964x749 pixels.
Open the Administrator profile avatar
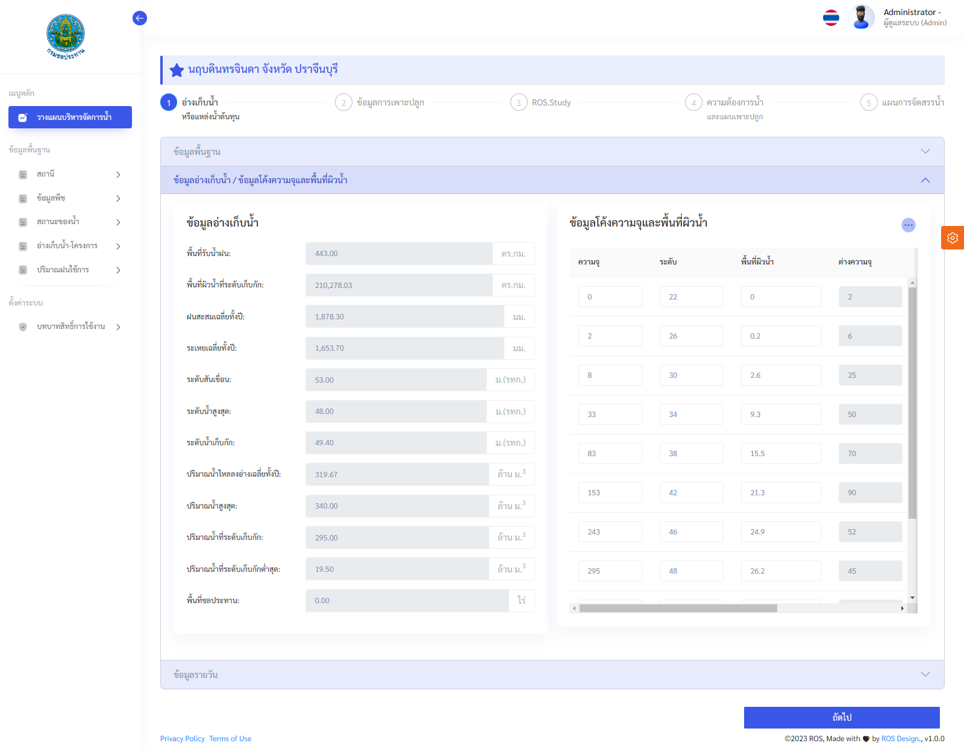[x=861, y=17]
